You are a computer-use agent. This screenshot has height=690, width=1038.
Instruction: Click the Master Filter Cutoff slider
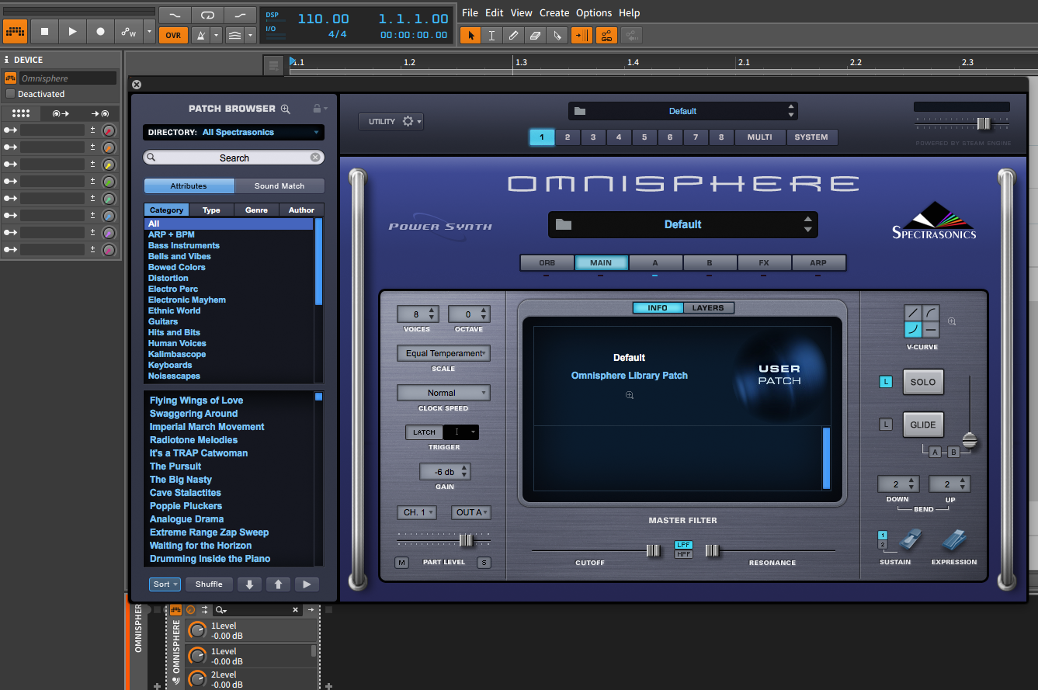tap(653, 550)
